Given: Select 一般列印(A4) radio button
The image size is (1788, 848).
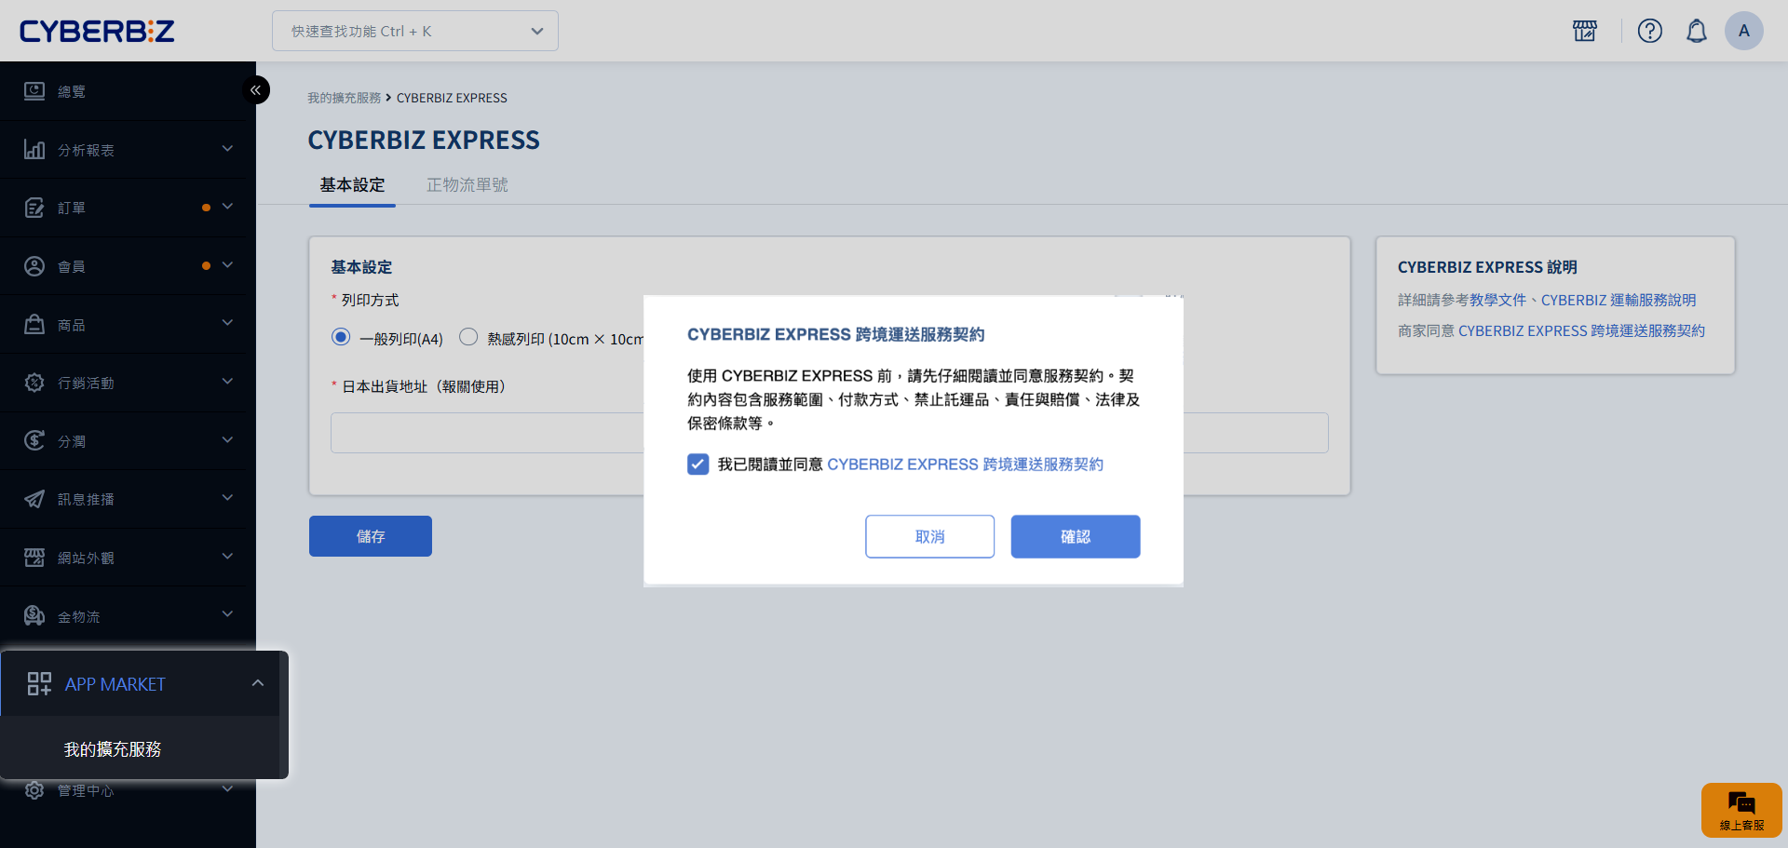Looking at the screenshot, I should 341,338.
